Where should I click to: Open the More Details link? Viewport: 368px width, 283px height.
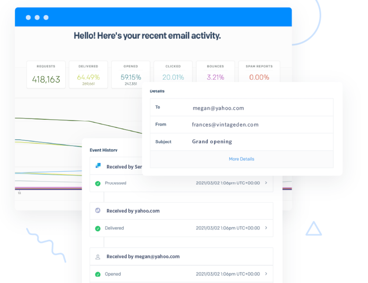[x=241, y=159]
